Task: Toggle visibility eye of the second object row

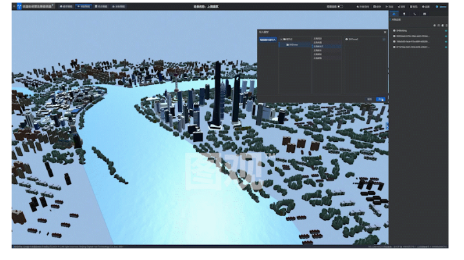Action: point(446,36)
